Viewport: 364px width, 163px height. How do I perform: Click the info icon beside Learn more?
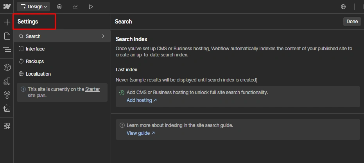[x=122, y=125]
